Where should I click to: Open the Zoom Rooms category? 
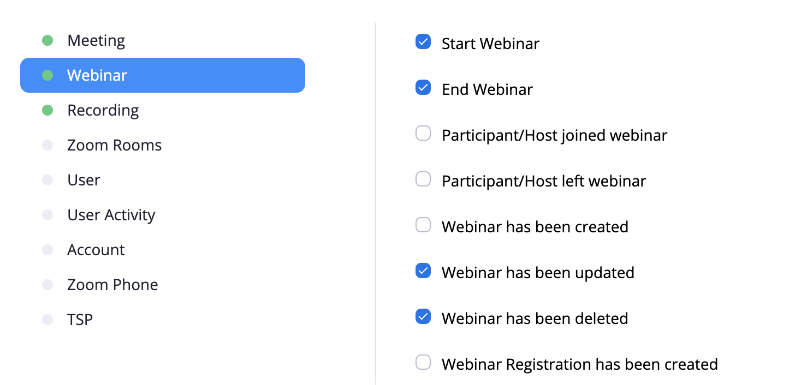(162, 145)
